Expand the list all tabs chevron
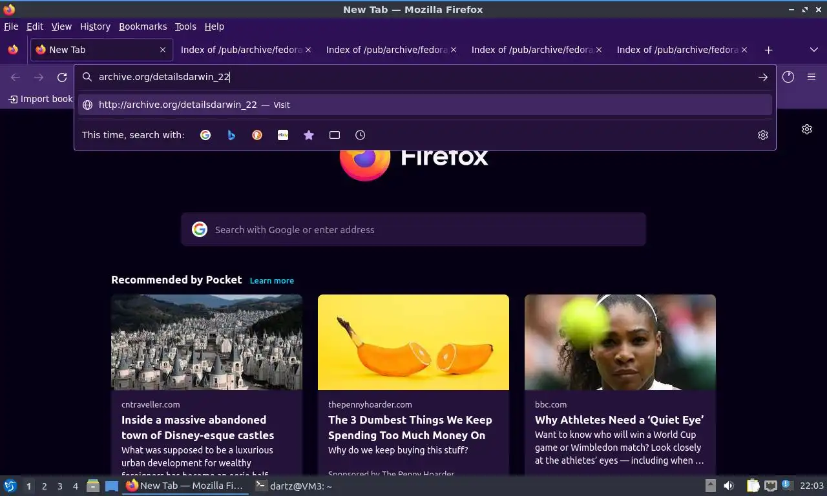This screenshot has height=496, width=827. pos(814,50)
